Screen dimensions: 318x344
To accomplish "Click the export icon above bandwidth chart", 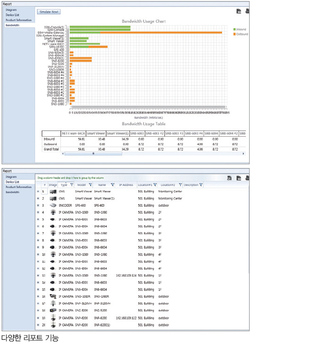I will tap(238, 11).
